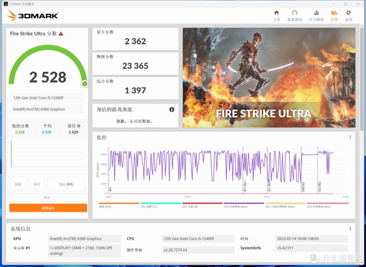Click the info icon next to 最佳 score
The height and width of the screenshot is (267, 366).
click(79, 125)
